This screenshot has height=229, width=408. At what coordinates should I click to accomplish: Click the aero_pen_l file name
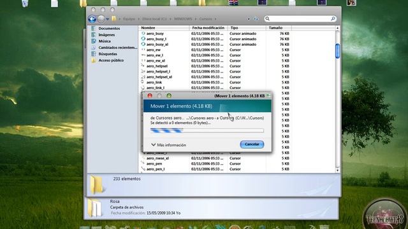click(156, 169)
